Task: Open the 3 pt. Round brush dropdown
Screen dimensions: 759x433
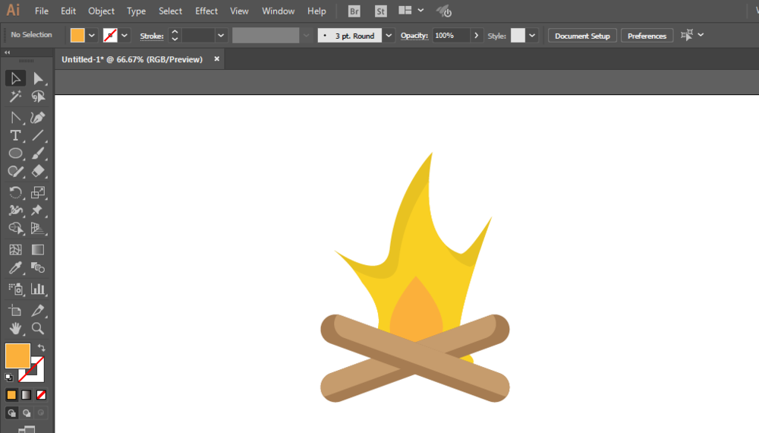Action: (x=388, y=36)
